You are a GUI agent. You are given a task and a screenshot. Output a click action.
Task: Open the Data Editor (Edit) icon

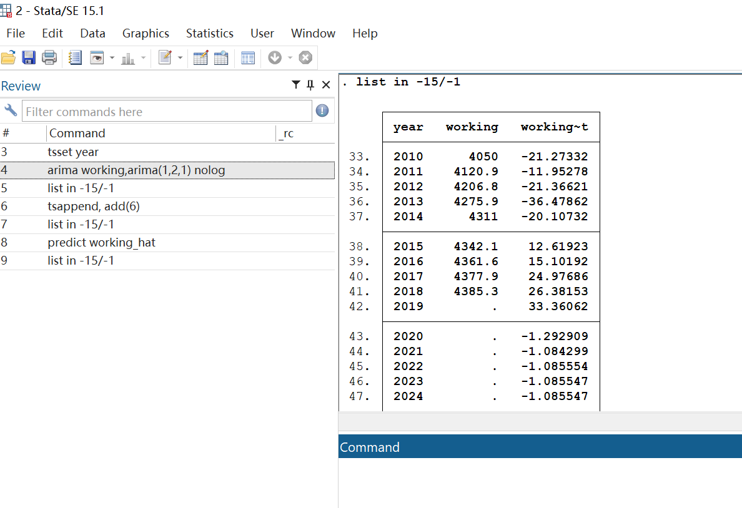pos(200,58)
